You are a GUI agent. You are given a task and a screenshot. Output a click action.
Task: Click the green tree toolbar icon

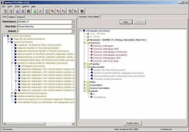(x=35, y=11)
